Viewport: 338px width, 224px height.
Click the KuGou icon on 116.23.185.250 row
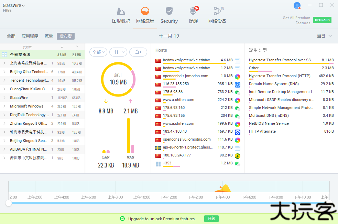pos(238,85)
